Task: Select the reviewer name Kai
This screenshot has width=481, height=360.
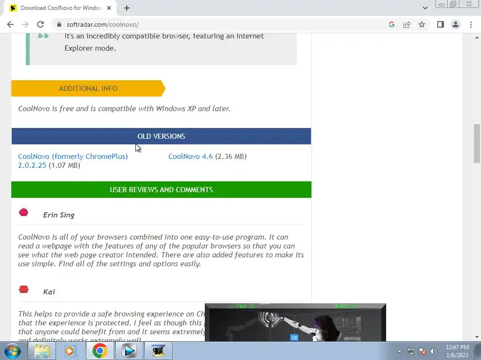Action: 49,292
